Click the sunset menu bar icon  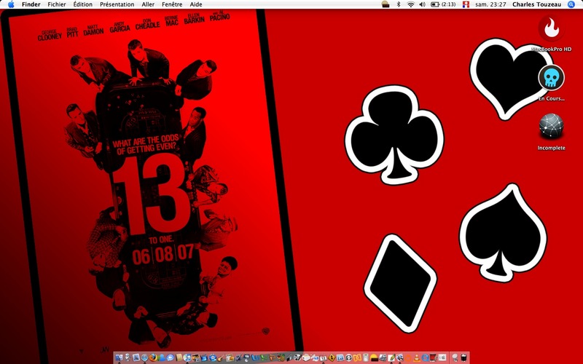386,4
